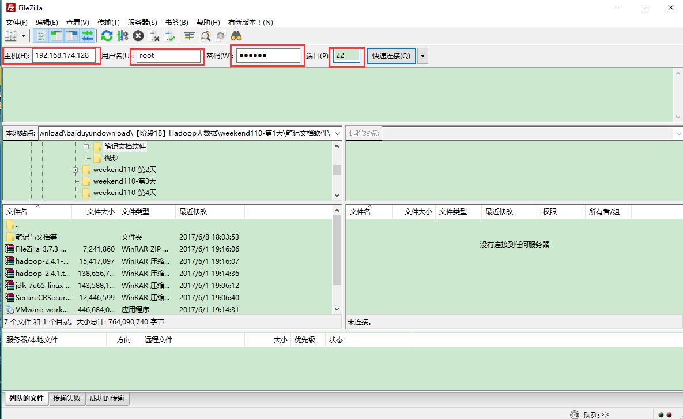Open the 传输(T) menu
Screen dimensions: 683x419
[108, 23]
